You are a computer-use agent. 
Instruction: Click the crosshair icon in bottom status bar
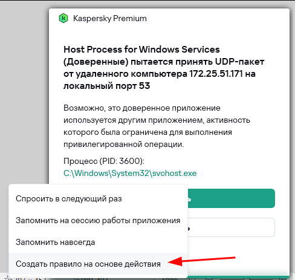pos(8,279)
